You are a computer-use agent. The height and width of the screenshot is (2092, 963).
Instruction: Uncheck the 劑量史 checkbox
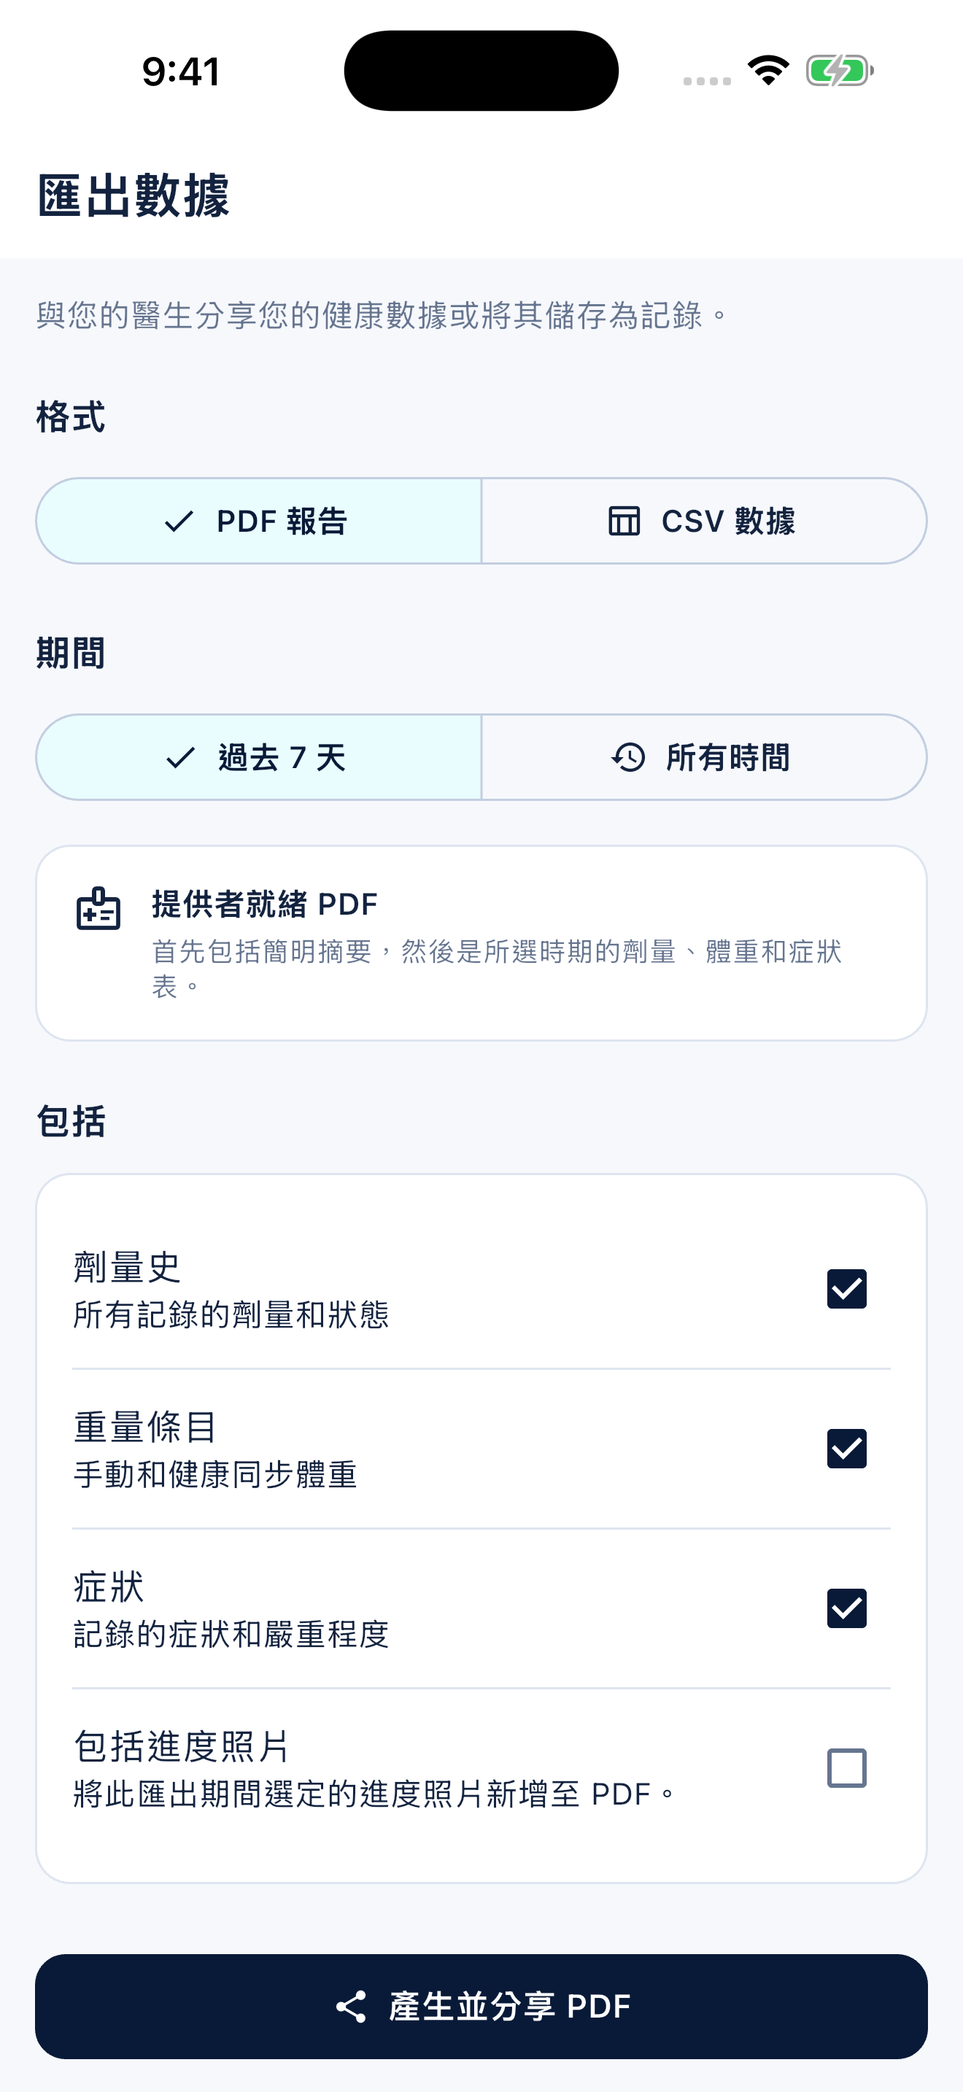pyautogui.click(x=847, y=1289)
